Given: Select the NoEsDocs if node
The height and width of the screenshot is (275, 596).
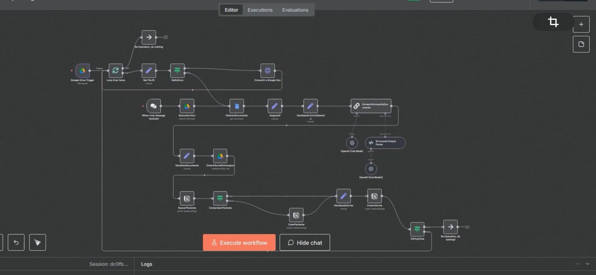Looking at the screenshot, I should point(178,71).
